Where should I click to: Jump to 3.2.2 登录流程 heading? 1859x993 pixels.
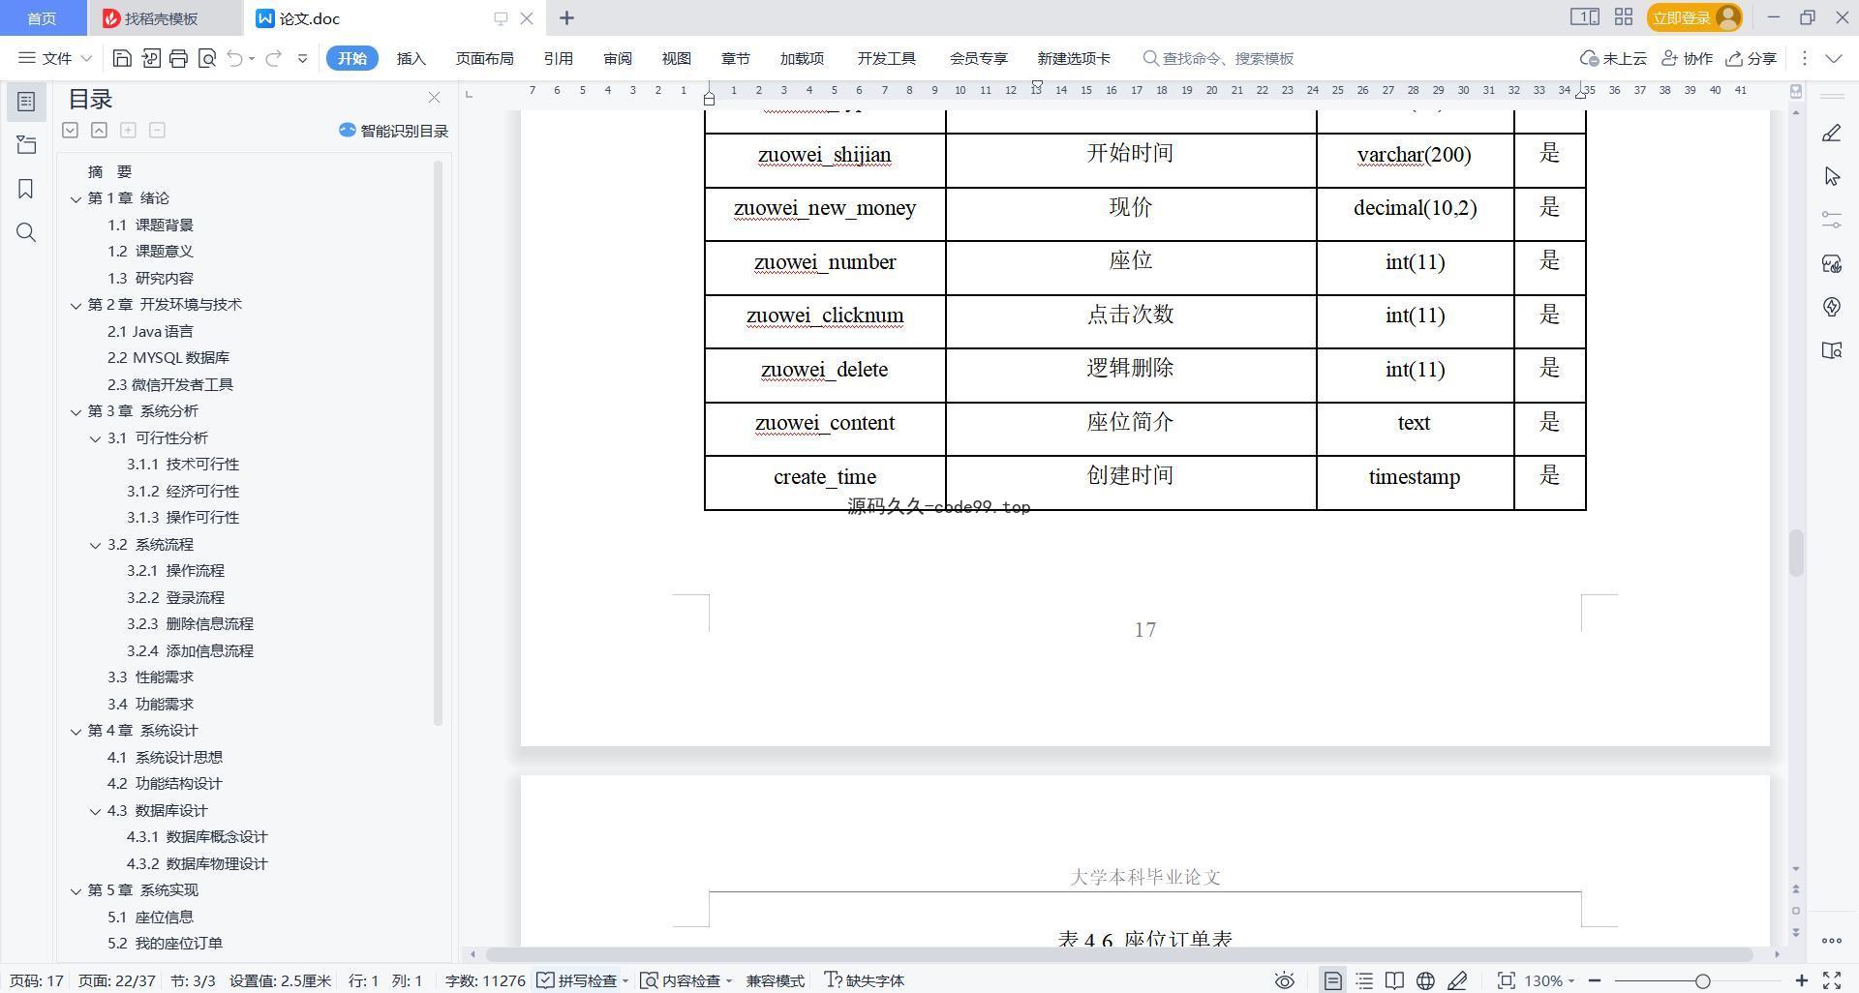pos(175,598)
